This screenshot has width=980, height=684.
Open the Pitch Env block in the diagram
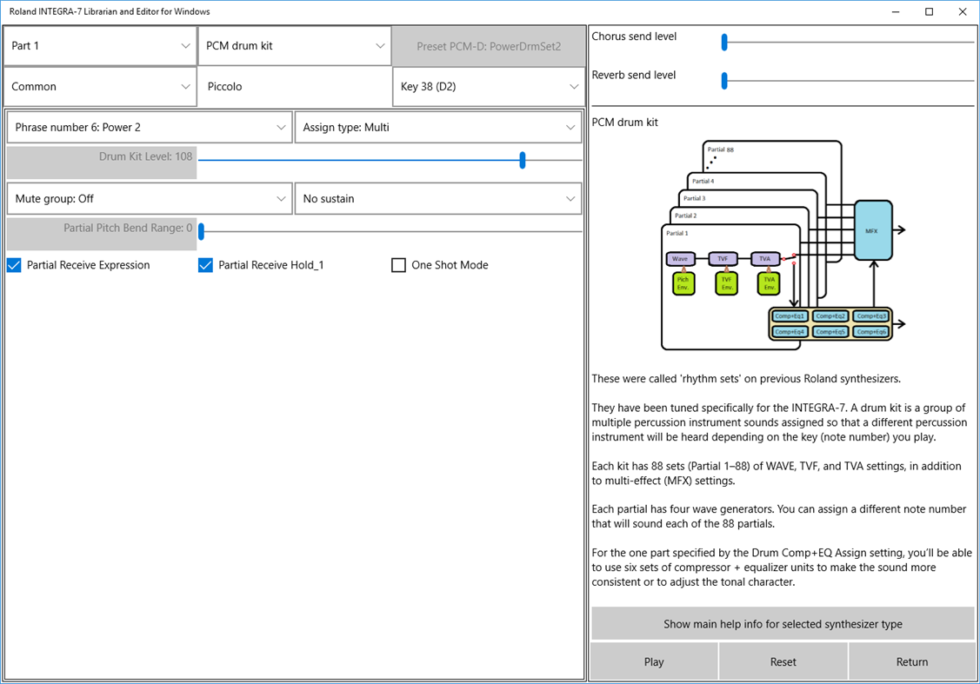tap(683, 282)
